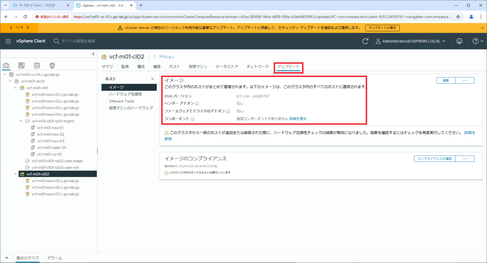Collapse the vcf-m01-vc-01.c.go-lab.jp tree node
The height and width of the screenshot is (263, 487).
pos(4,75)
